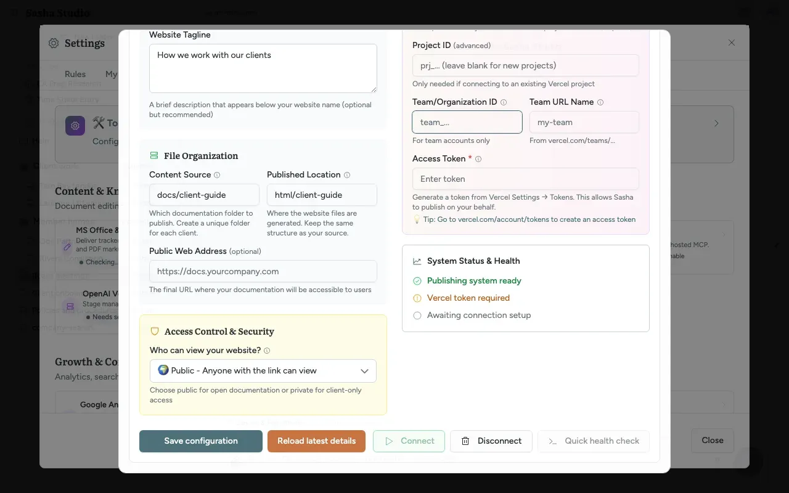Image resolution: width=789 pixels, height=493 pixels.
Task: Click the Team URL Name field
Action: pos(584,122)
